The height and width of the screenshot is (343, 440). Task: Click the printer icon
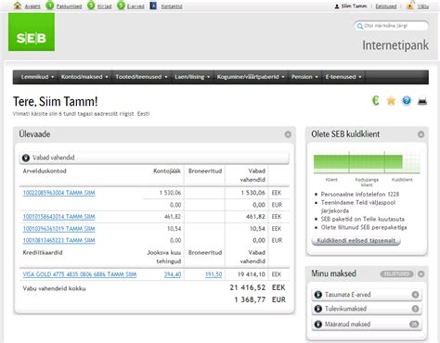tap(422, 101)
